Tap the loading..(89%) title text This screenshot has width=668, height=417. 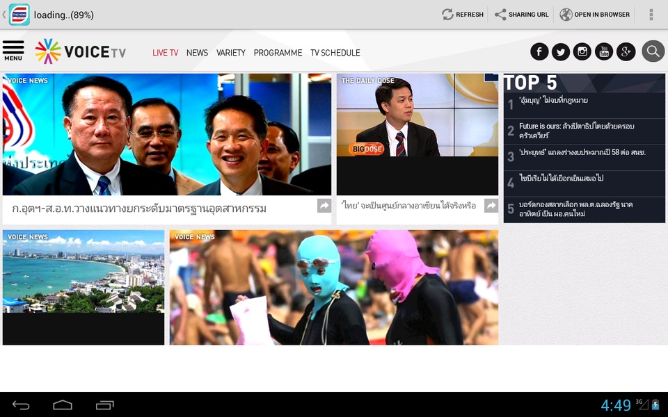click(x=64, y=15)
